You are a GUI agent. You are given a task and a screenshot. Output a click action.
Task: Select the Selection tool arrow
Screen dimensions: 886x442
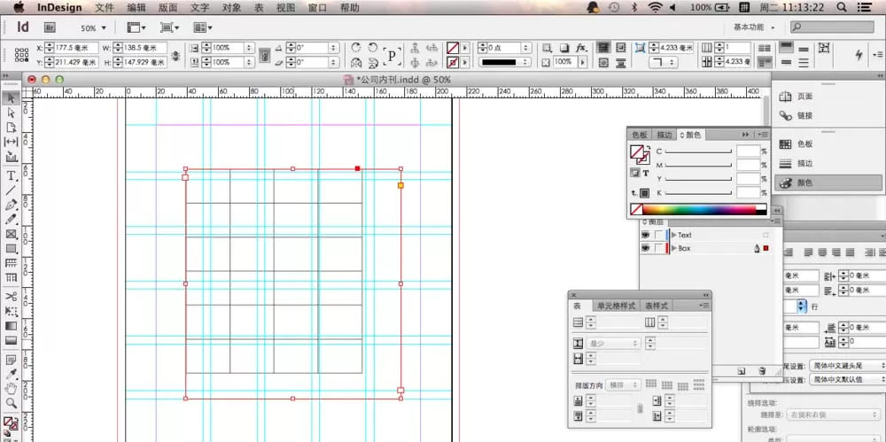coord(11,99)
